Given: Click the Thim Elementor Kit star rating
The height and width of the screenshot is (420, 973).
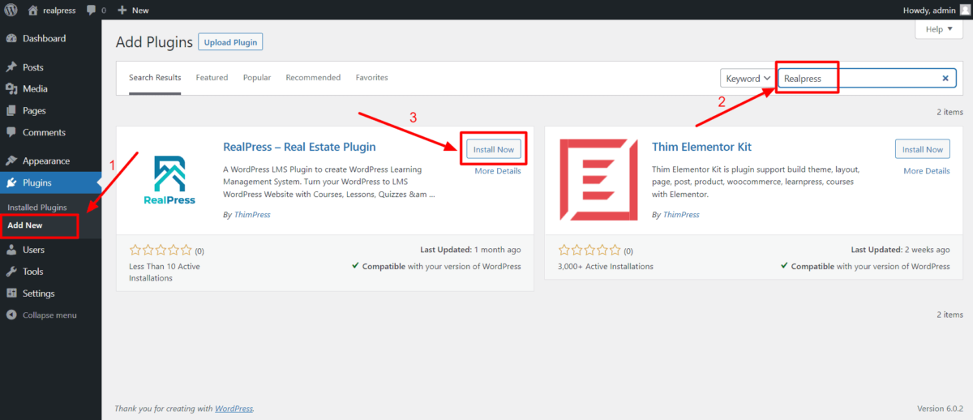Looking at the screenshot, I should [589, 251].
